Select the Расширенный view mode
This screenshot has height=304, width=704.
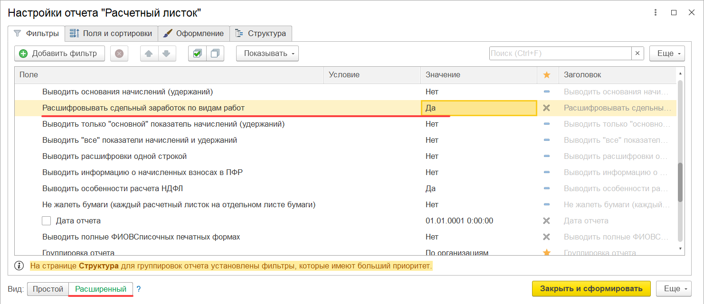101,289
